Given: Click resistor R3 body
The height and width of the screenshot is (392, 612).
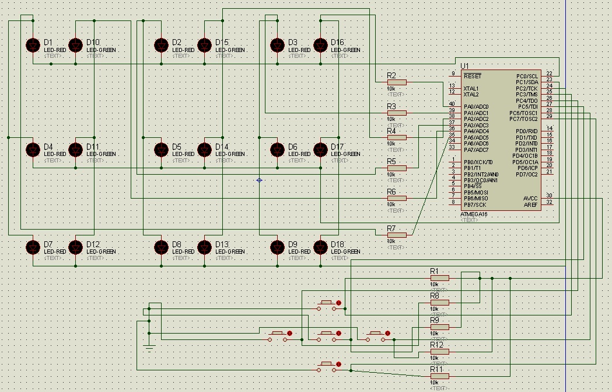Looking at the screenshot, I should (x=397, y=113).
